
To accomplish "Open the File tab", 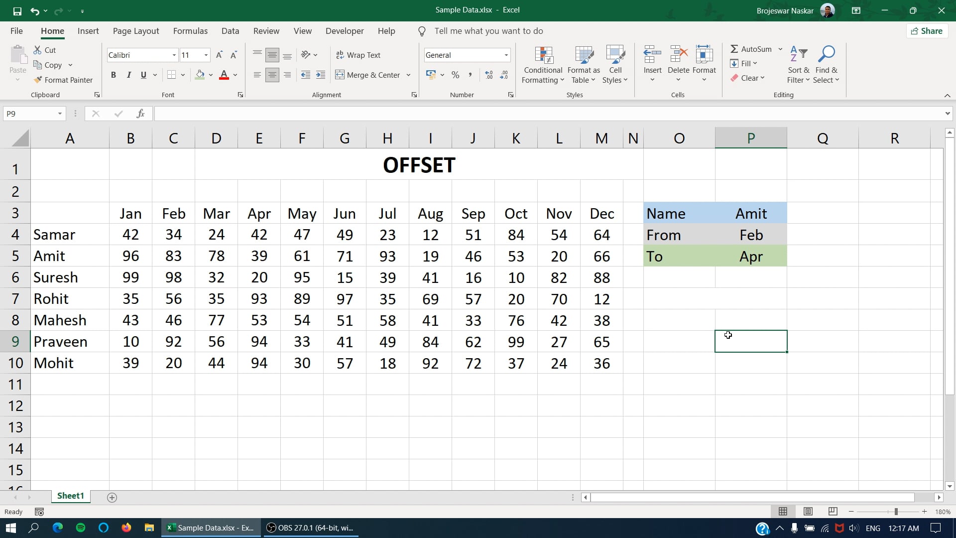I will pyautogui.click(x=16, y=31).
